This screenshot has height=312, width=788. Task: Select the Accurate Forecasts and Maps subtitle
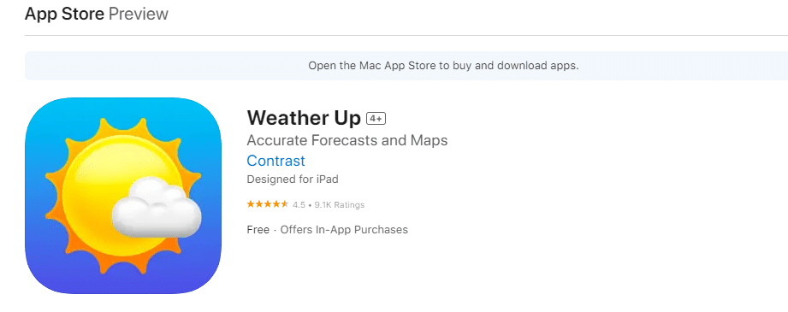tap(347, 139)
